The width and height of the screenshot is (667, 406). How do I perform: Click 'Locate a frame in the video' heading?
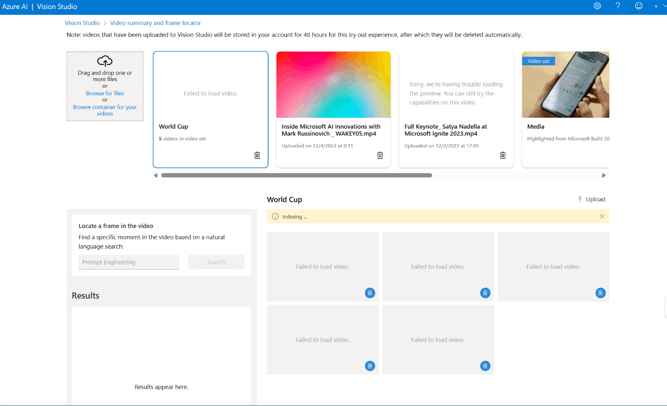coord(116,226)
